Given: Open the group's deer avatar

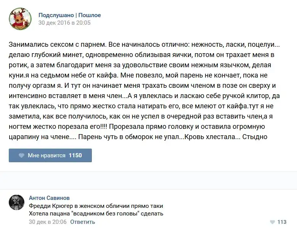Looking at the screenshot, I should pyautogui.click(x=20, y=19).
